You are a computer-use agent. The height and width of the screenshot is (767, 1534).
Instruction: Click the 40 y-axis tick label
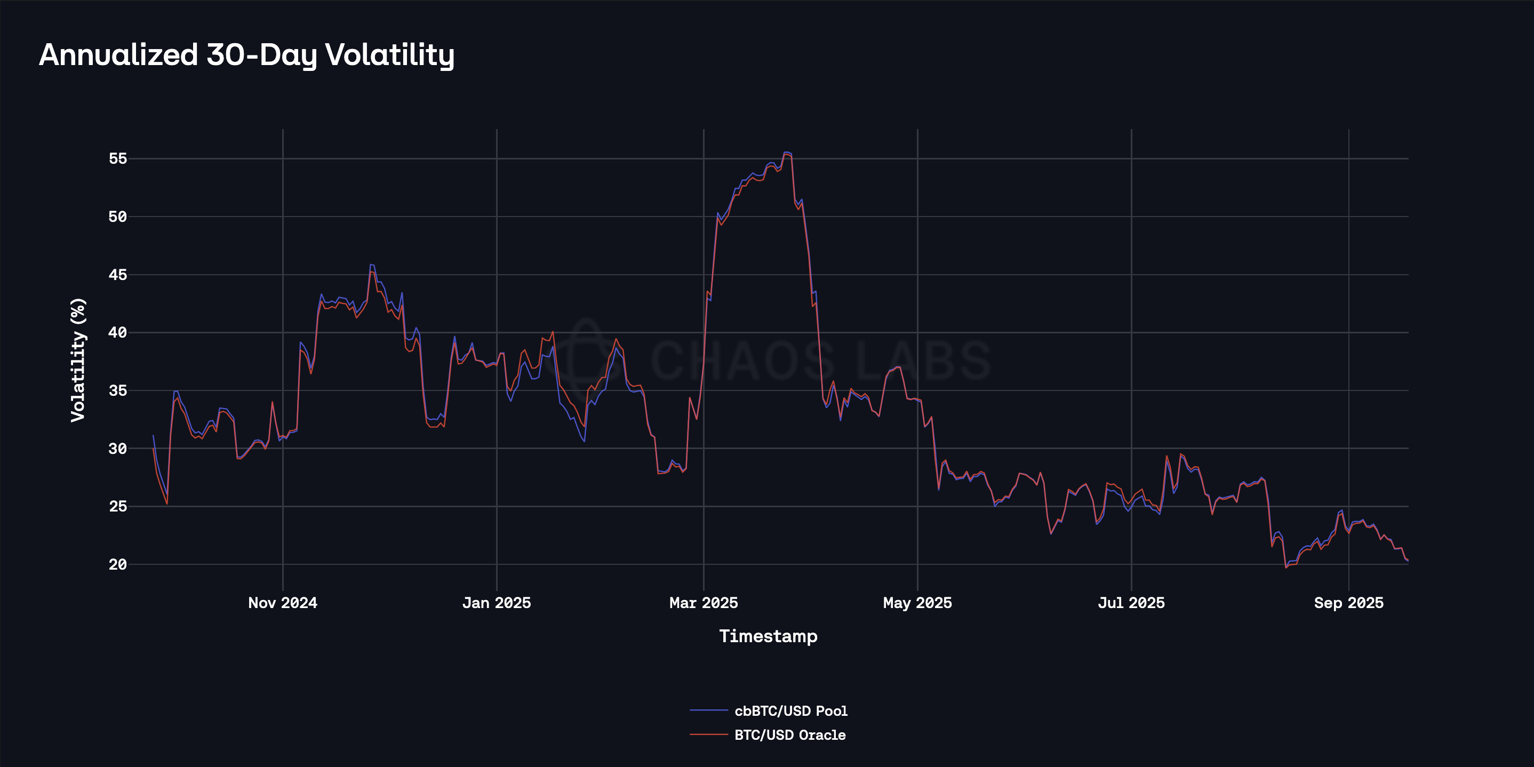tap(118, 333)
